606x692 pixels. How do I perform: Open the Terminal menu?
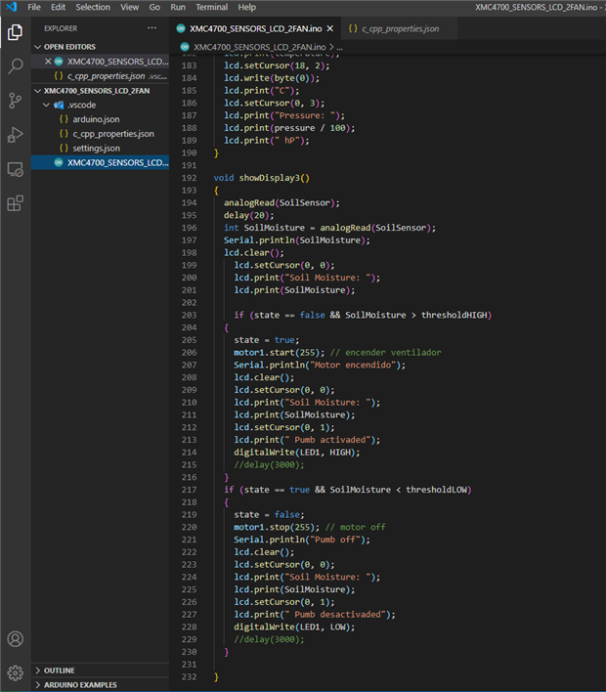(211, 7)
